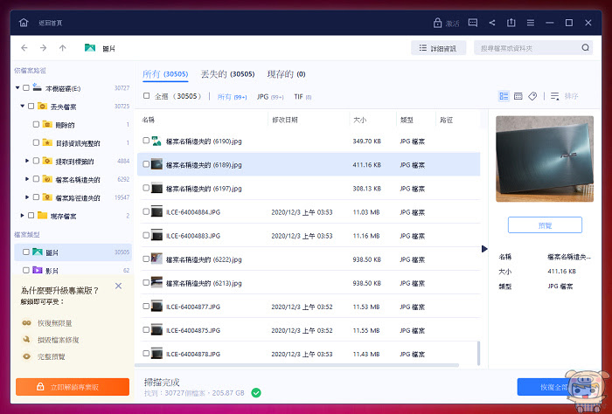Tick the select-all (30505) checkbox
This screenshot has height=414, width=612.
[146, 96]
